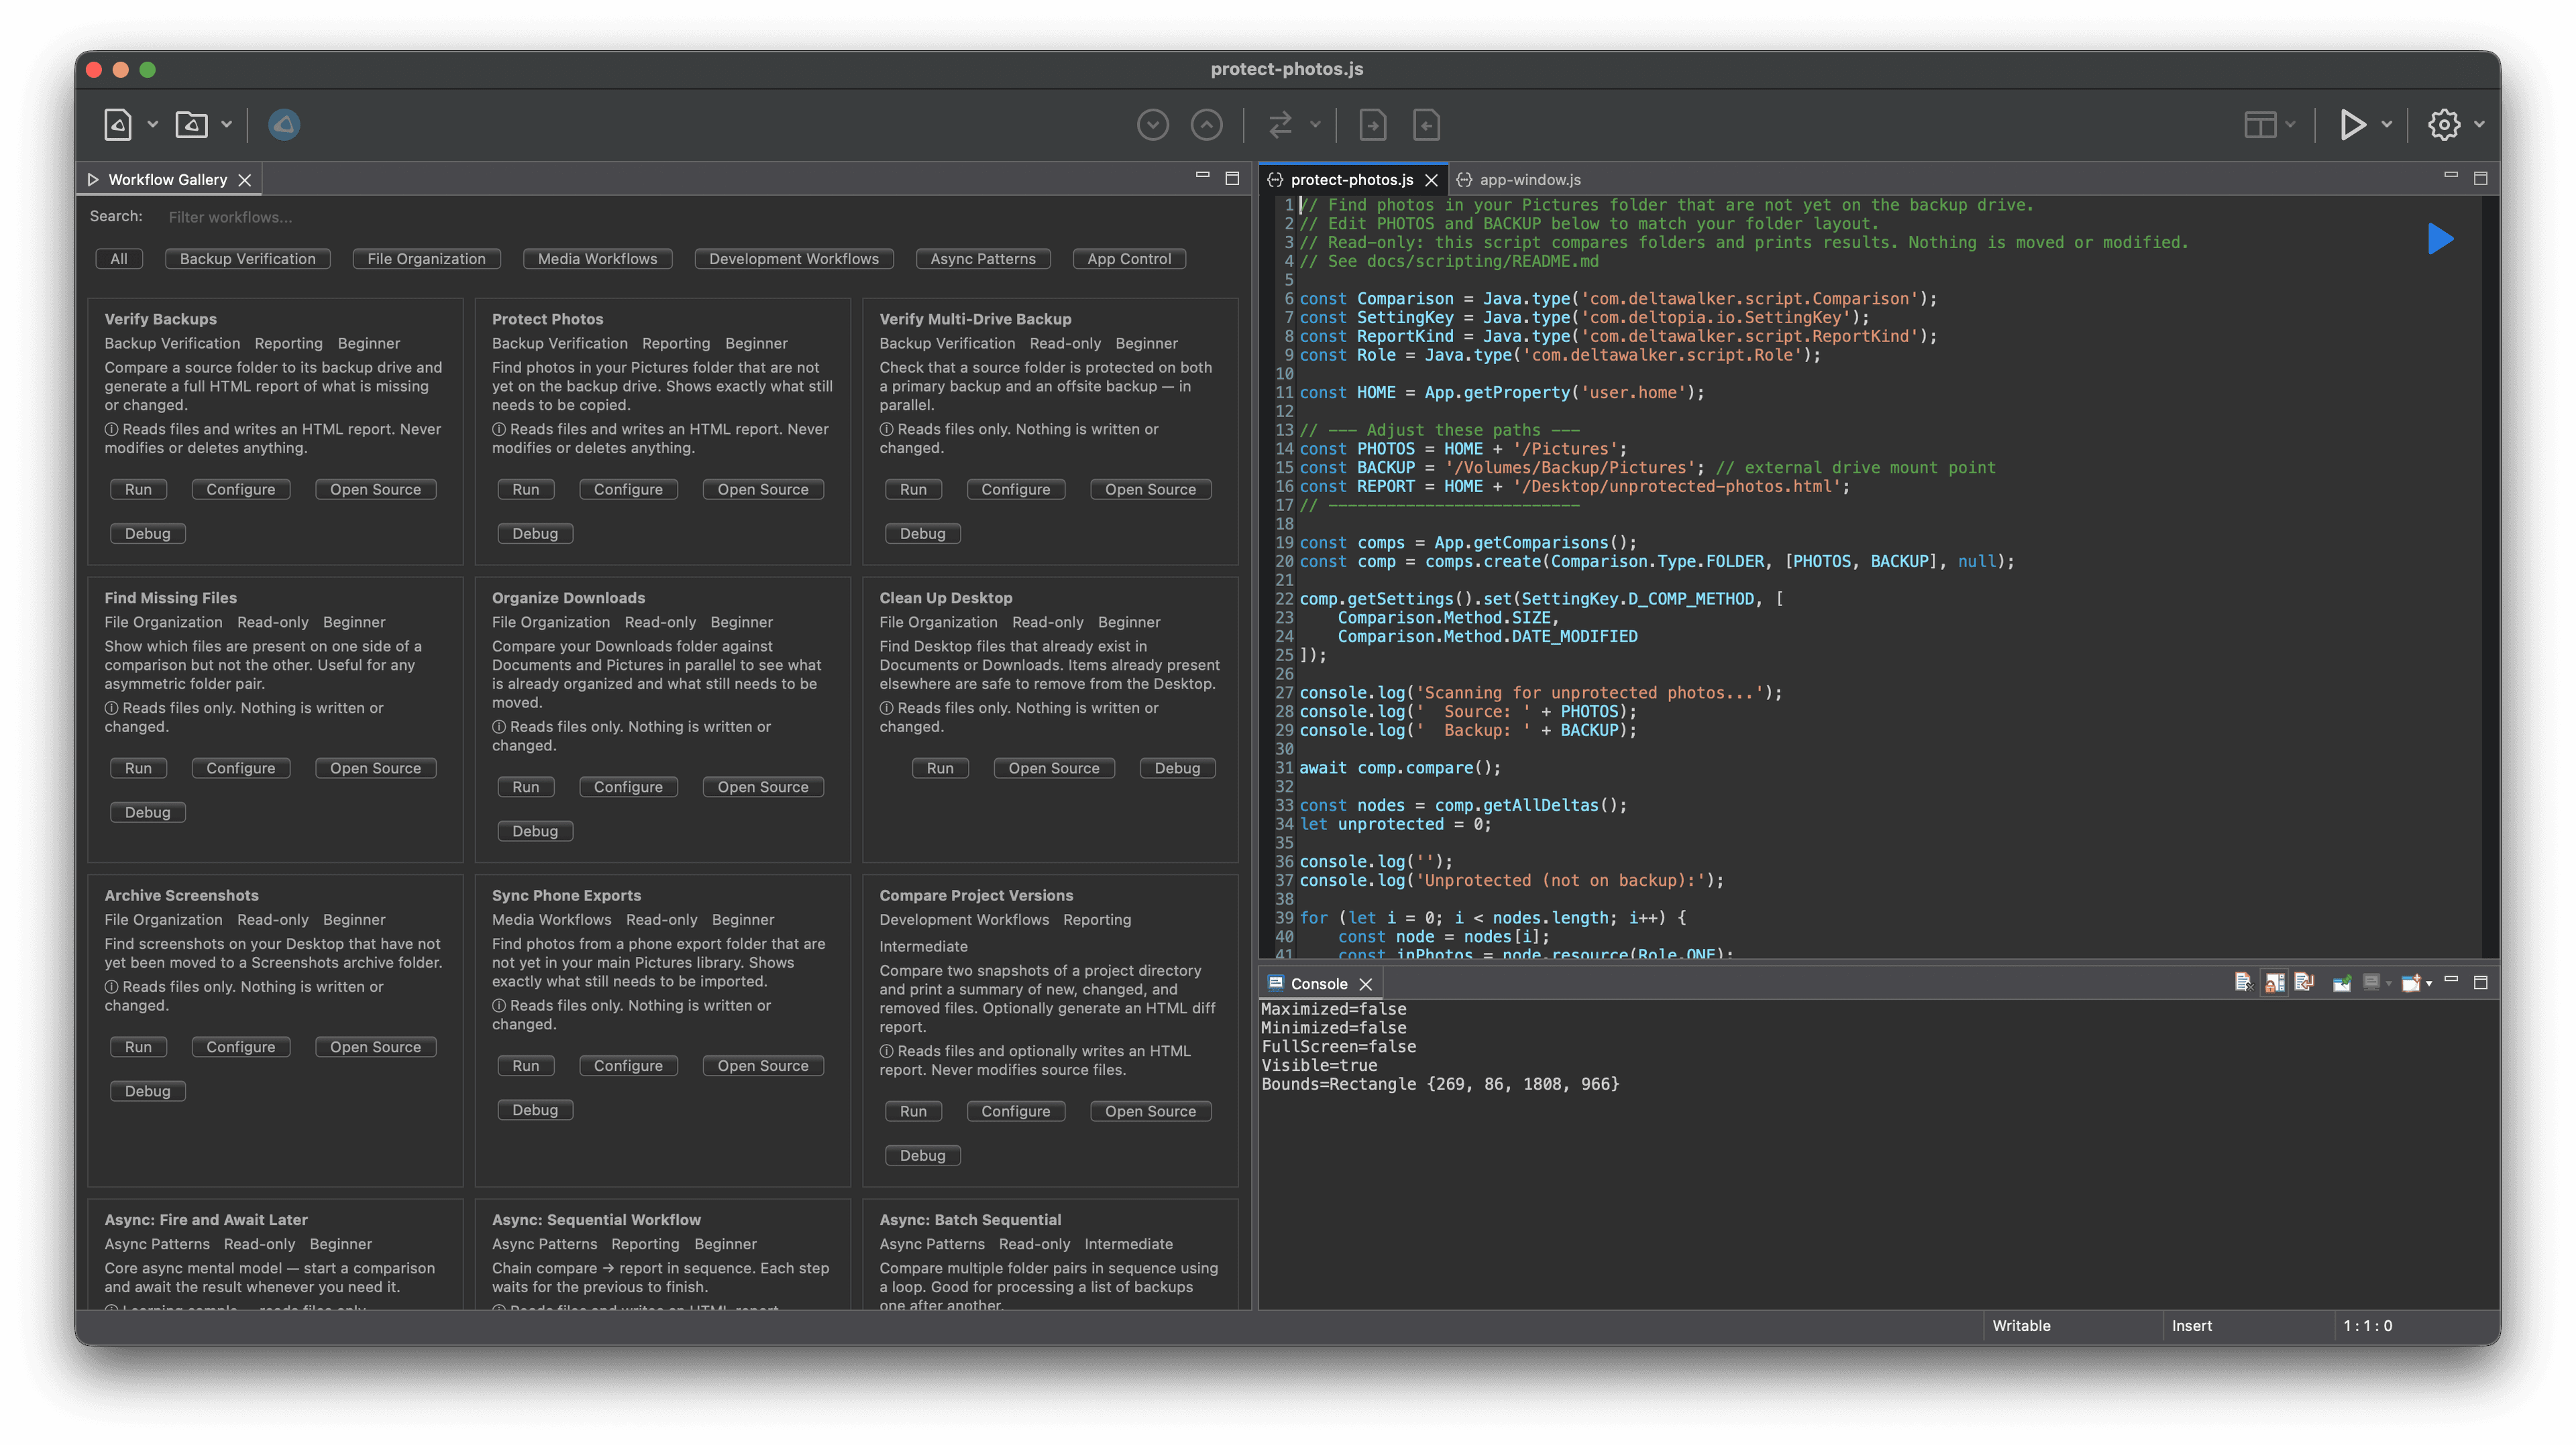Expand the settings gear dropdown arrow
The width and height of the screenshot is (2576, 1445).
point(2479,125)
